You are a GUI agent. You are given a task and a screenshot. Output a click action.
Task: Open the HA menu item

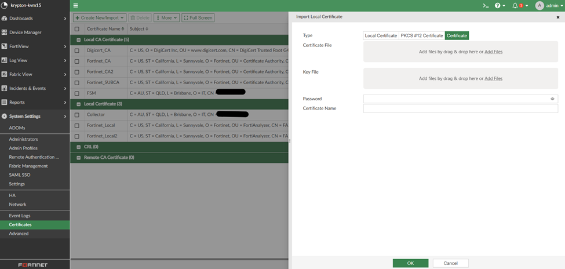[x=12, y=195]
